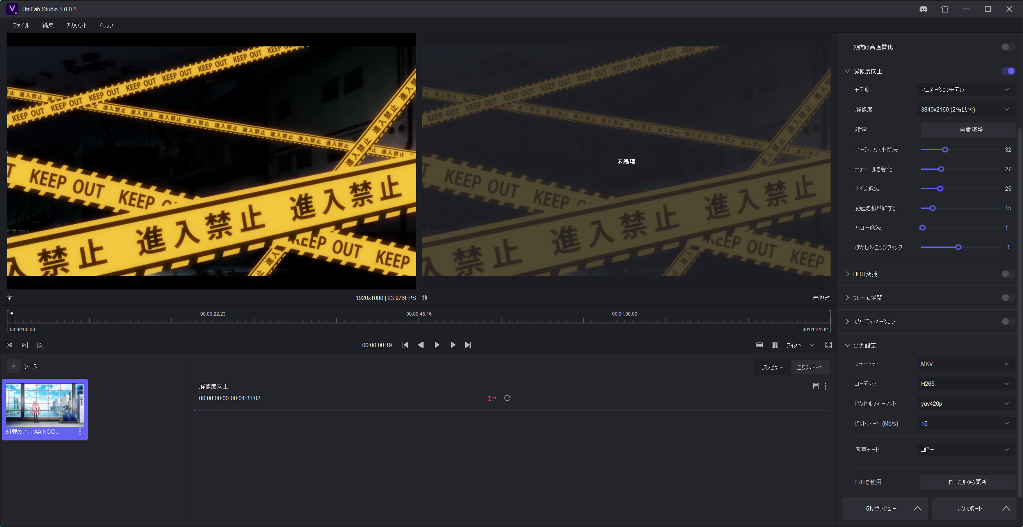
Task: Enable the スタビライゼーション switch
Action: point(1007,321)
